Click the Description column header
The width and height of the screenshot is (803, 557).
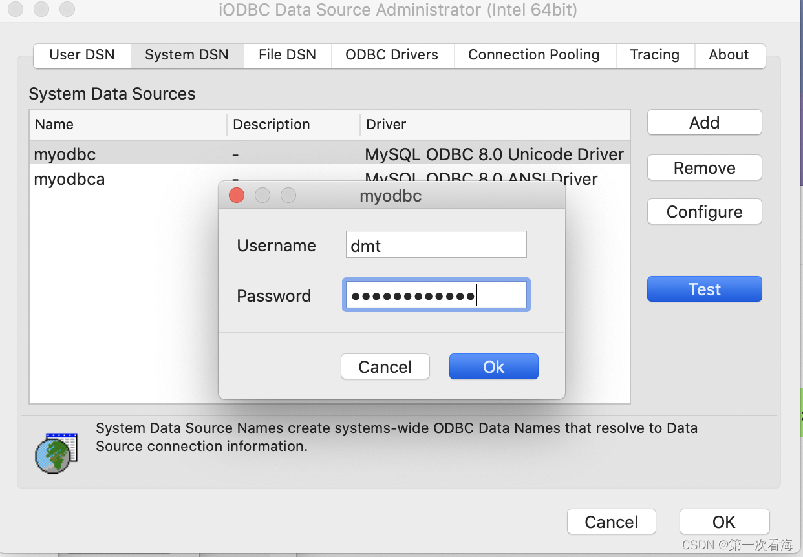click(294, 124)
